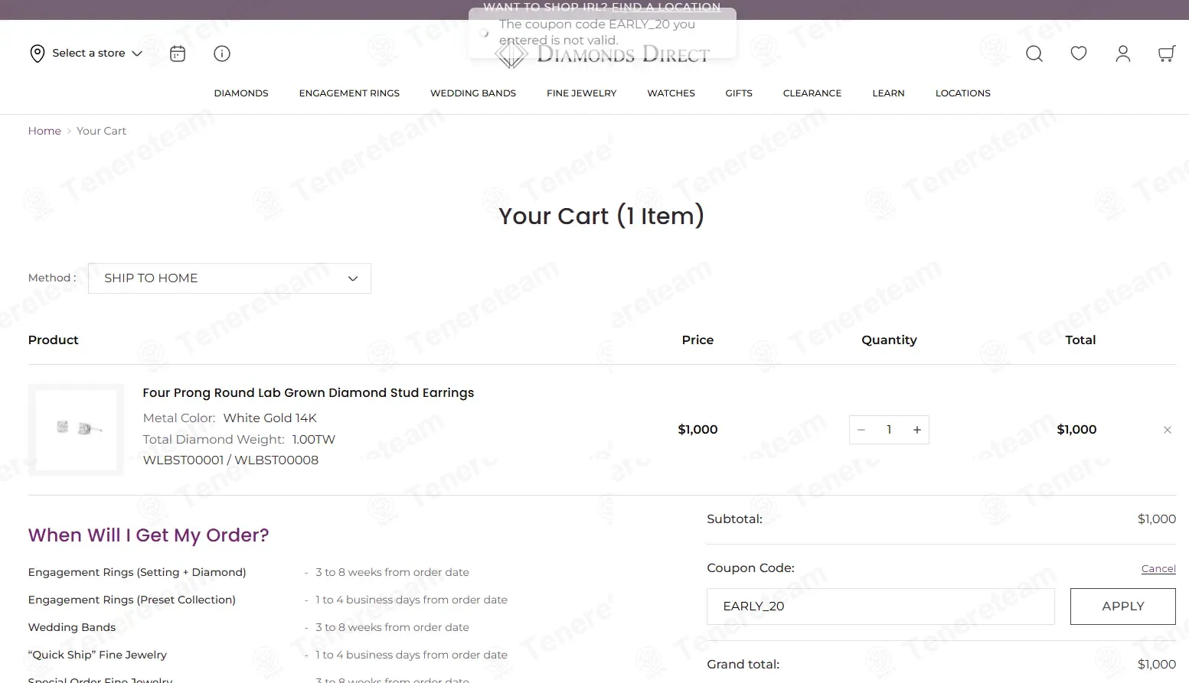Click the 'Wedding Bands' delivery row
This screenshot has width=1189, height=683.
pyautogui.click(x=249, y=627)
